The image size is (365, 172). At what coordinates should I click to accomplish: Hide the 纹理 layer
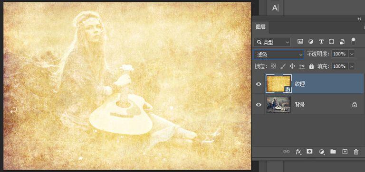coord(259,84)
